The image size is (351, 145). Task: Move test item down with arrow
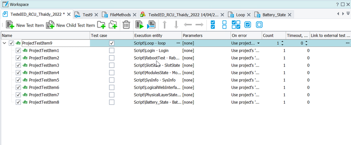176,25
